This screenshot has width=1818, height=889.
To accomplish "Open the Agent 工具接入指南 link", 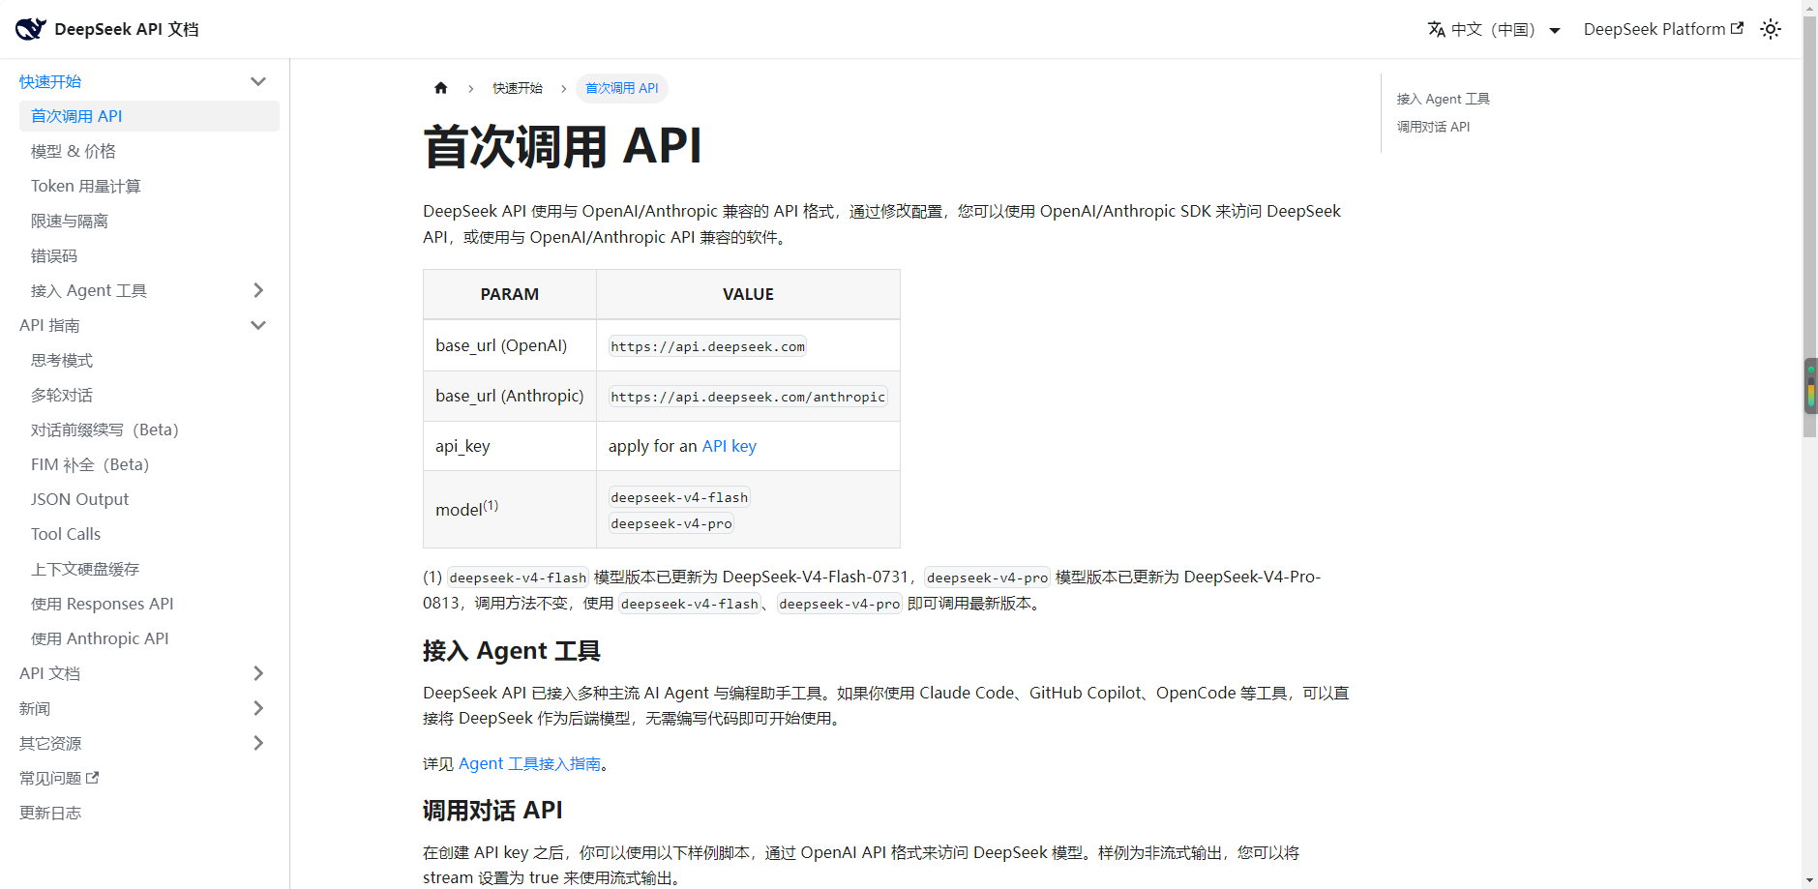I will pyautogui.click(x=529, y=763).
